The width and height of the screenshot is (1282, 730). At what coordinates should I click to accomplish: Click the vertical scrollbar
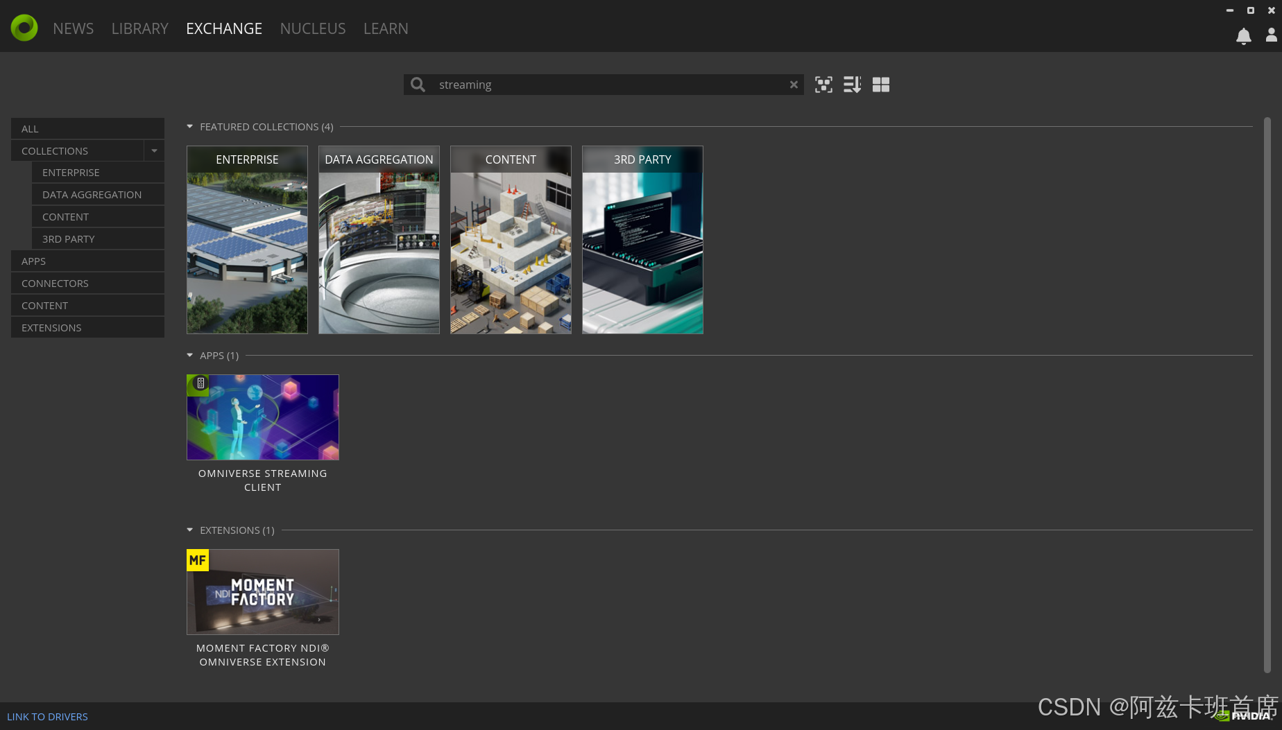coord(1267,395)
